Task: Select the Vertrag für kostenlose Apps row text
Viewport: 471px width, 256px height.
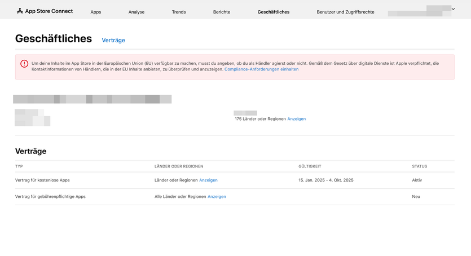Action: [x=42, y=180]
